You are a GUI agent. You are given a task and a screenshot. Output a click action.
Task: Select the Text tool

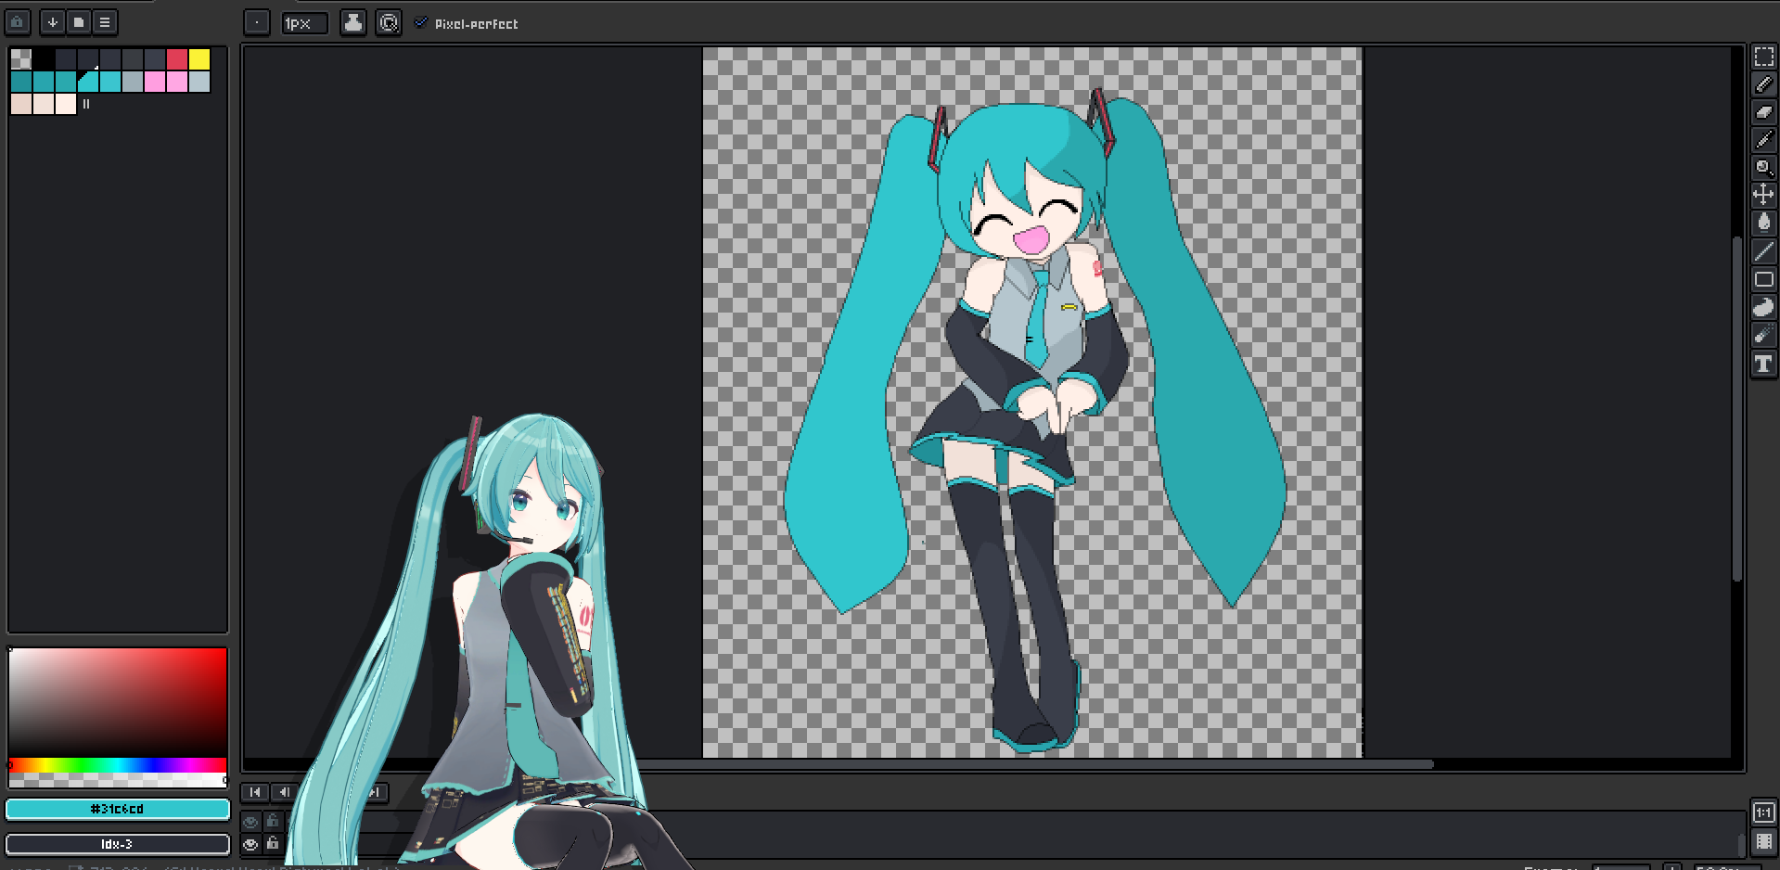1763,364
